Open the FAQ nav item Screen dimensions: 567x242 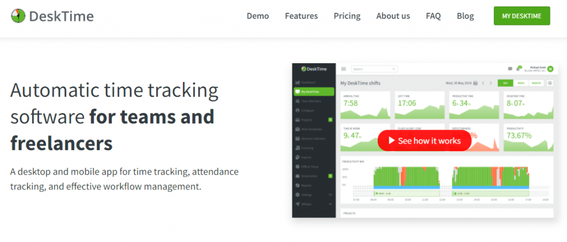point(433,16)
